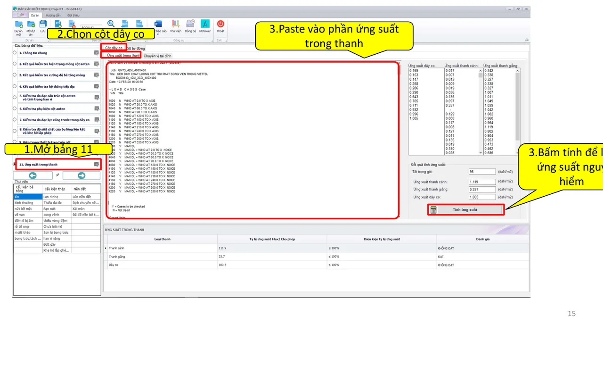The image size is (603, 366).
Task: Select radio for 5. Kiểm tra đo đạc cấu trúc cột
Action: click(15, 97)
